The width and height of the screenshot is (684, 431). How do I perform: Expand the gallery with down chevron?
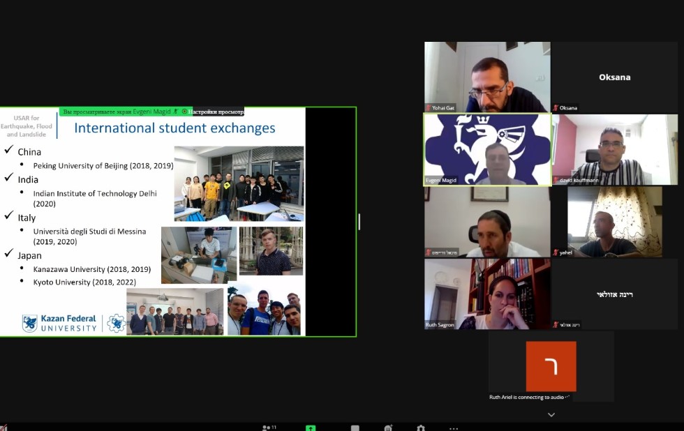pos(551,415)
